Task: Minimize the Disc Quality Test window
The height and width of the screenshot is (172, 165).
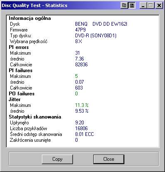Action: click(x=143, y=5)
